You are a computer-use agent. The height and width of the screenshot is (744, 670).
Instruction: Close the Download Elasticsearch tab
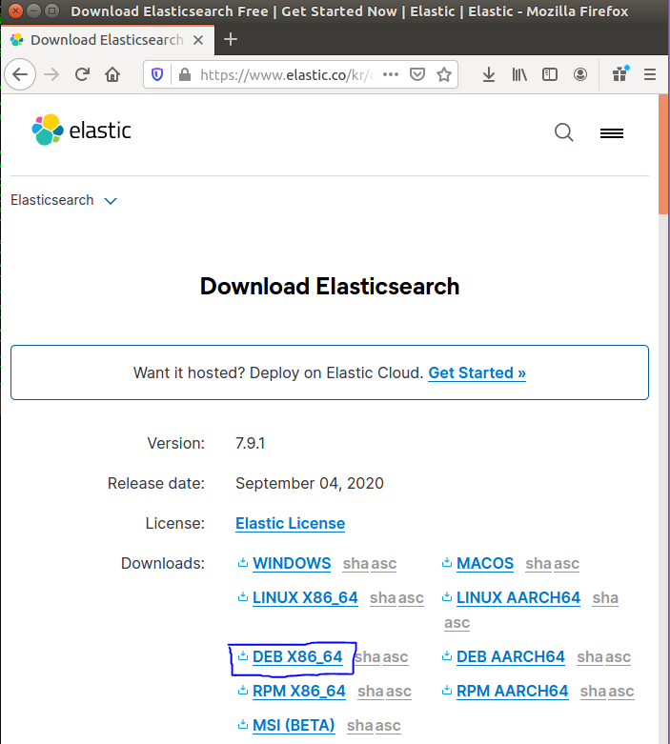tap(198, 40)
